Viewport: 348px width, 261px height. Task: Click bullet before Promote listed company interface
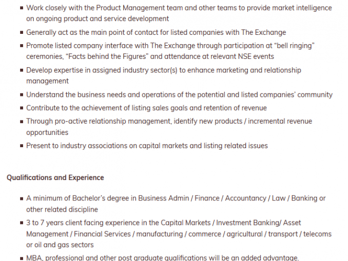pos(22,46)
